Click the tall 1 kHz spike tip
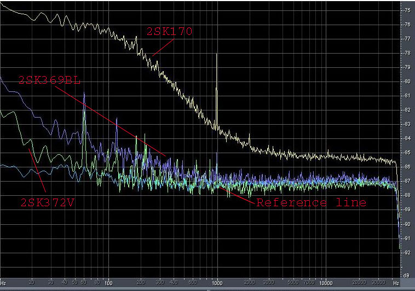 coord(217,54)
